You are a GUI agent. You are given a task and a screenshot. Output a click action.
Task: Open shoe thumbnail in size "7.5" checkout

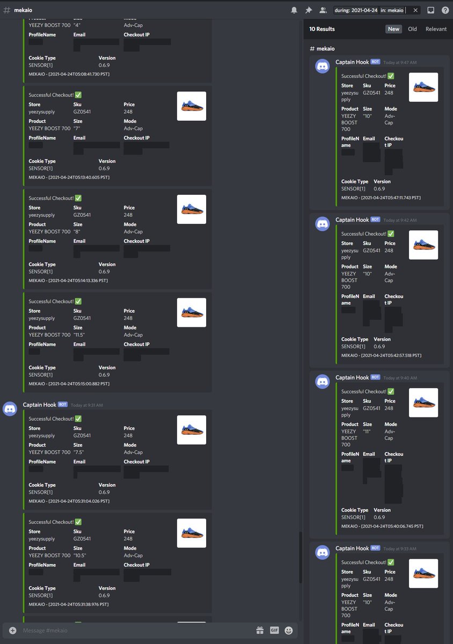192,430
